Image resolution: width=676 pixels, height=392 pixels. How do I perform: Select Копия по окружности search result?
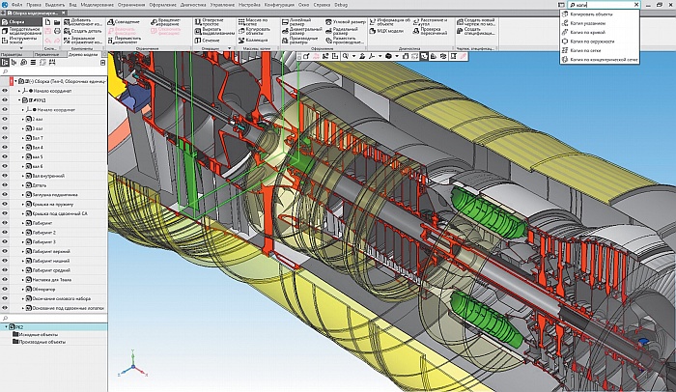click(x=590, y=42)
